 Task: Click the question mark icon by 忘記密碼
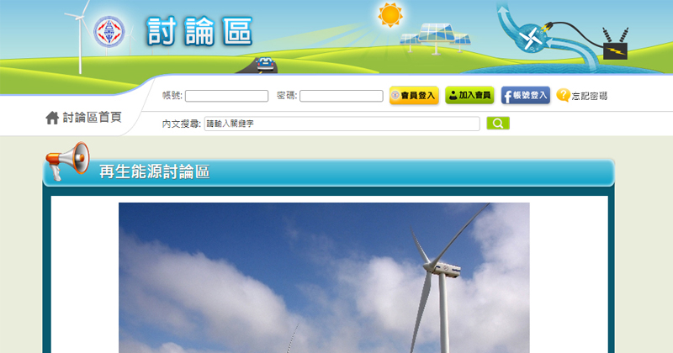pos(563,95)
